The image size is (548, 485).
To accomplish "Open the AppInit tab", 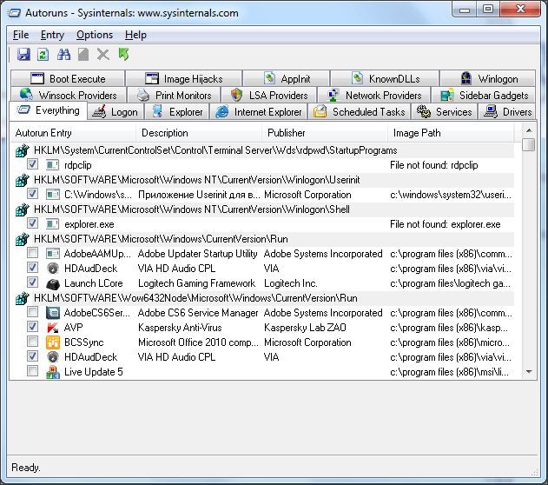I will point(287,79).
